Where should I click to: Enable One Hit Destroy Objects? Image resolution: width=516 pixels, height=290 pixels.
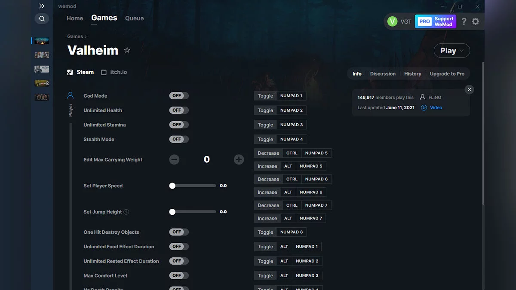178,232
